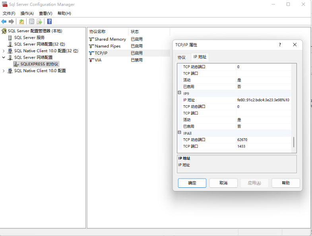Click the 协议名称 column header

tap(108, 31)
